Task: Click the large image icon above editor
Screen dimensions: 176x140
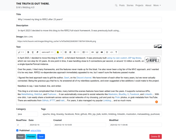Action: pos(160,46)
